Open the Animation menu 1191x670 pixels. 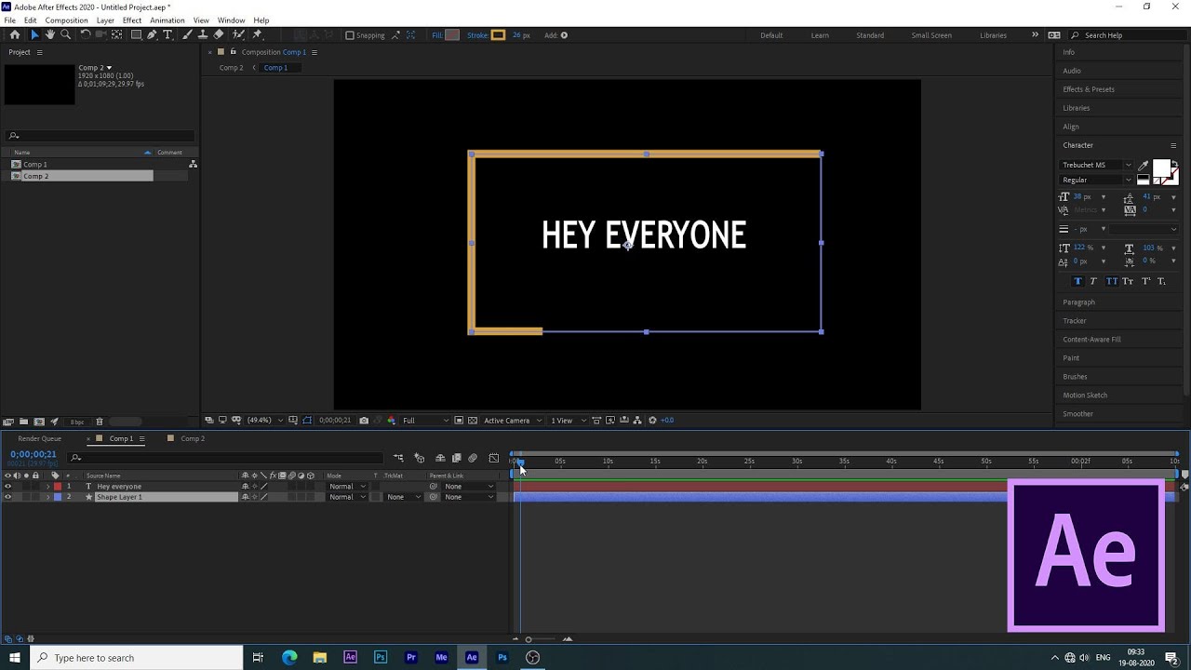(x=167, y=20)
